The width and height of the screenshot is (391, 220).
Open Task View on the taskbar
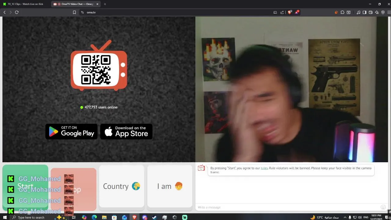coord(74,217)
